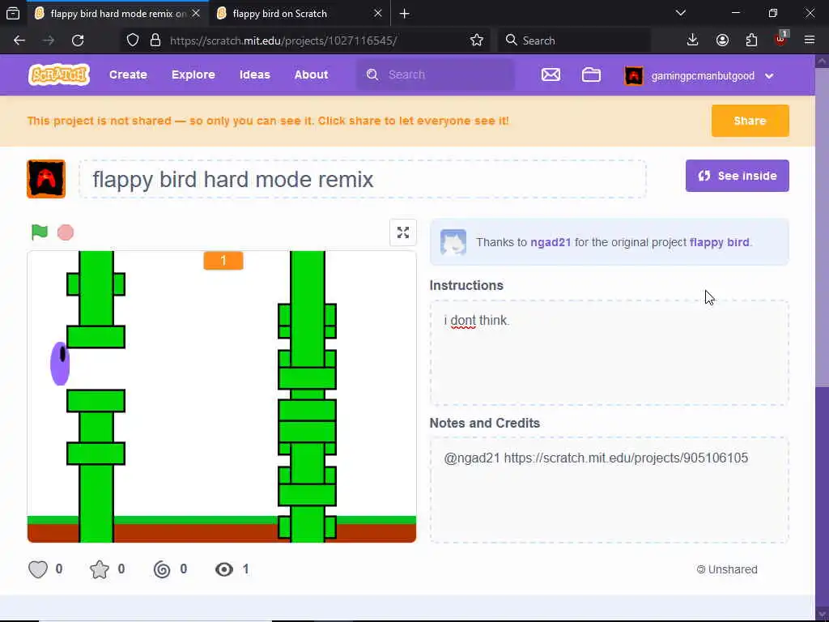Open the Ideas menu item
The width and height of the screenshot is (829, 622).
pyautogui.click(x=255, y=75)
